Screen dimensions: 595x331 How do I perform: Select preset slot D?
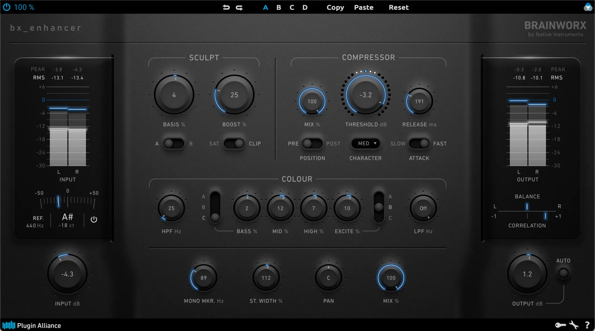pyautogui.click(x=305, y=7)
